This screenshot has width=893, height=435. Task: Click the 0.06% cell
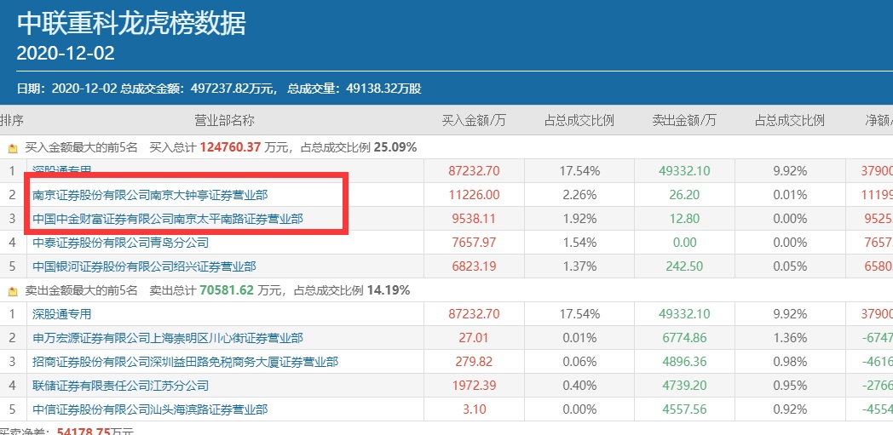pyautogui.click(x=579, y=362)
